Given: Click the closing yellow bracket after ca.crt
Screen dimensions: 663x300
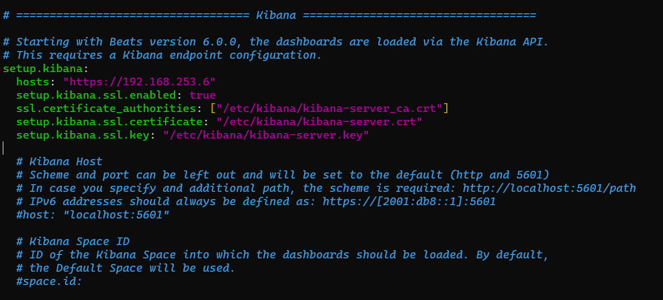Looking at the screenshot, I should [x=446, y=109].
